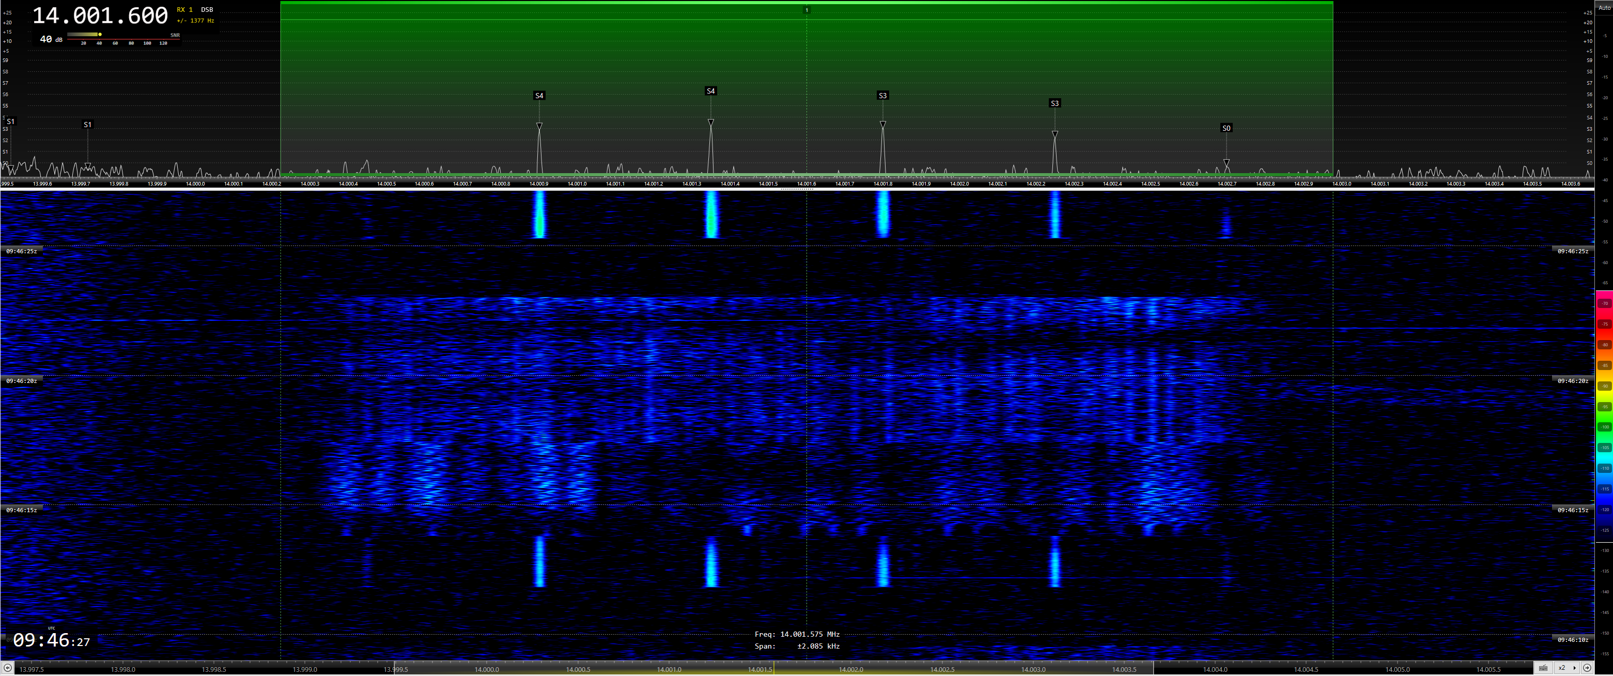Click the S1 peak marker near 13.999.7
The image size is (1613, 676).
(x=88, y=125)
